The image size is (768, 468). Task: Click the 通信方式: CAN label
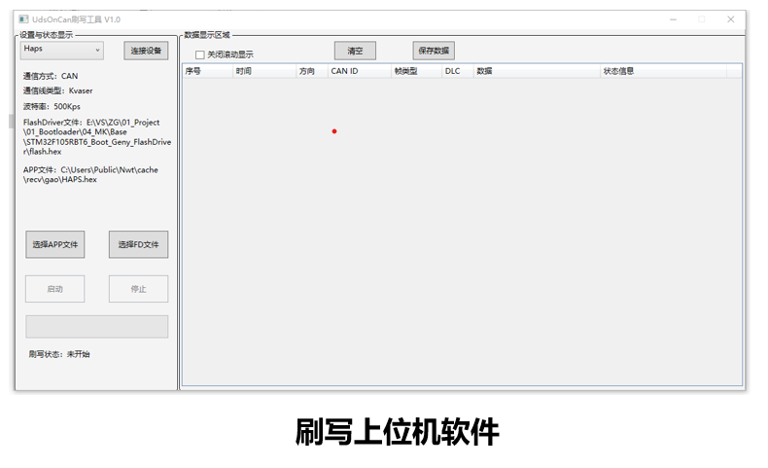click(51, 76)
